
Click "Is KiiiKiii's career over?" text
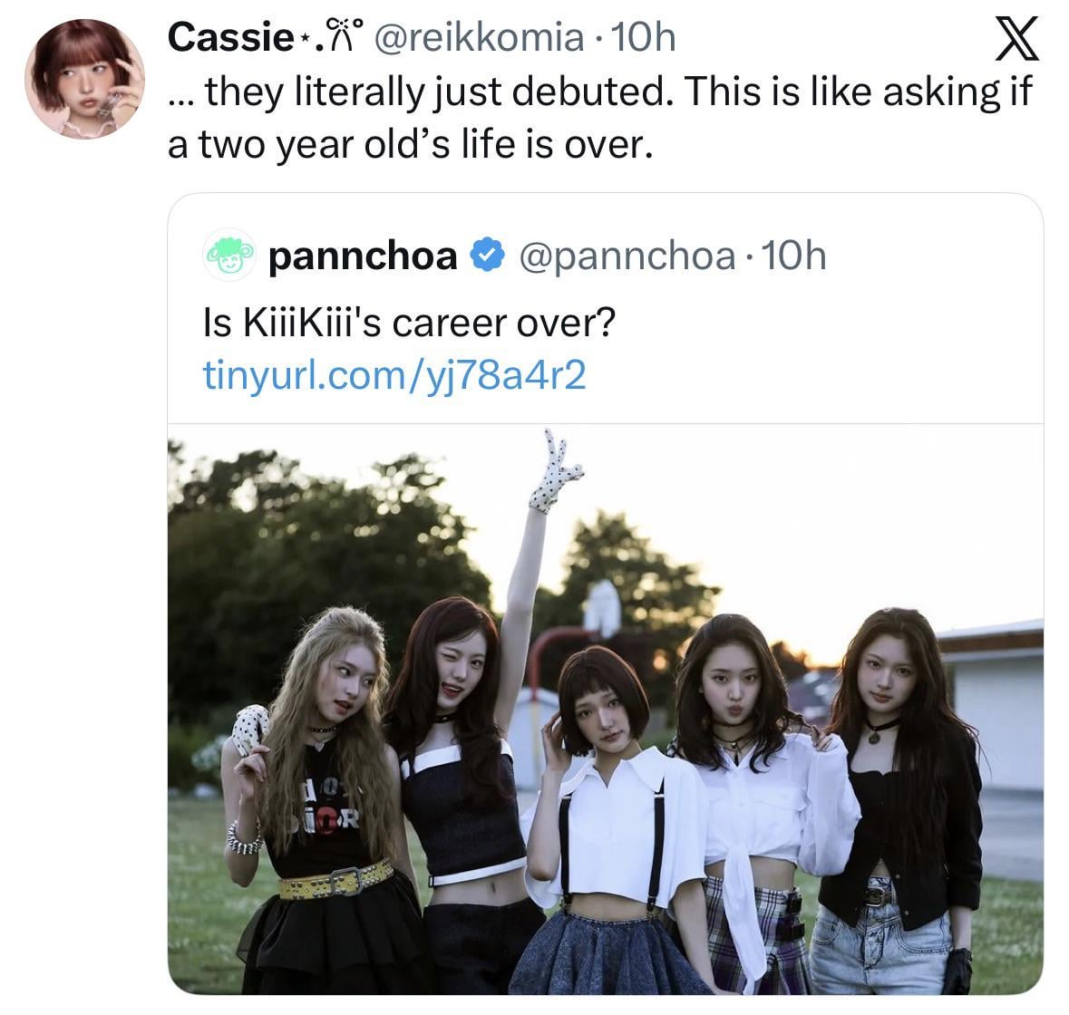tap(408, 322)
